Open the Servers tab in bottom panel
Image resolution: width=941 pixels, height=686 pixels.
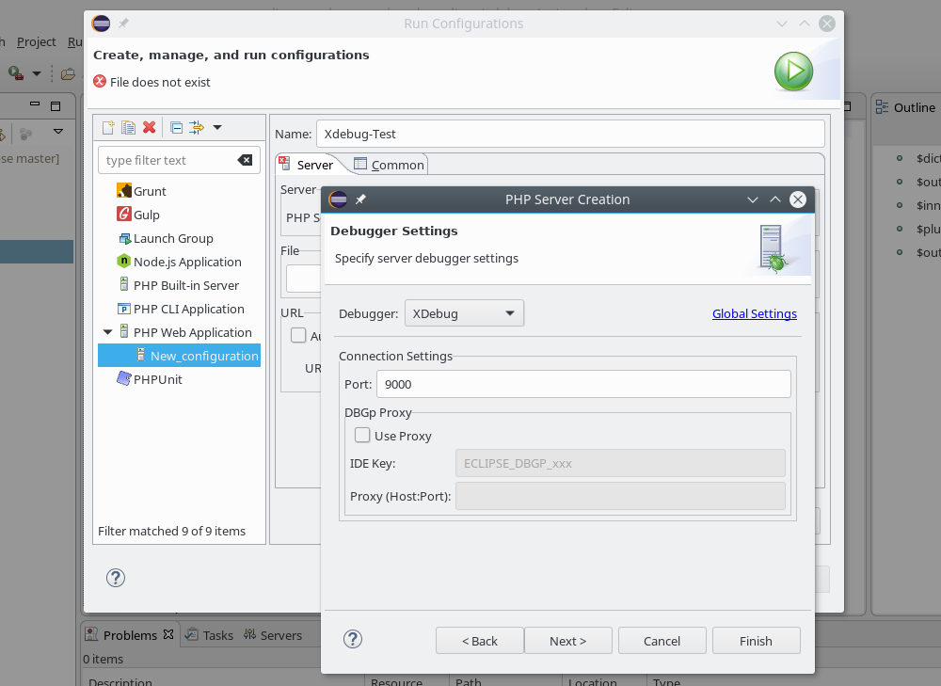(273, 635)
